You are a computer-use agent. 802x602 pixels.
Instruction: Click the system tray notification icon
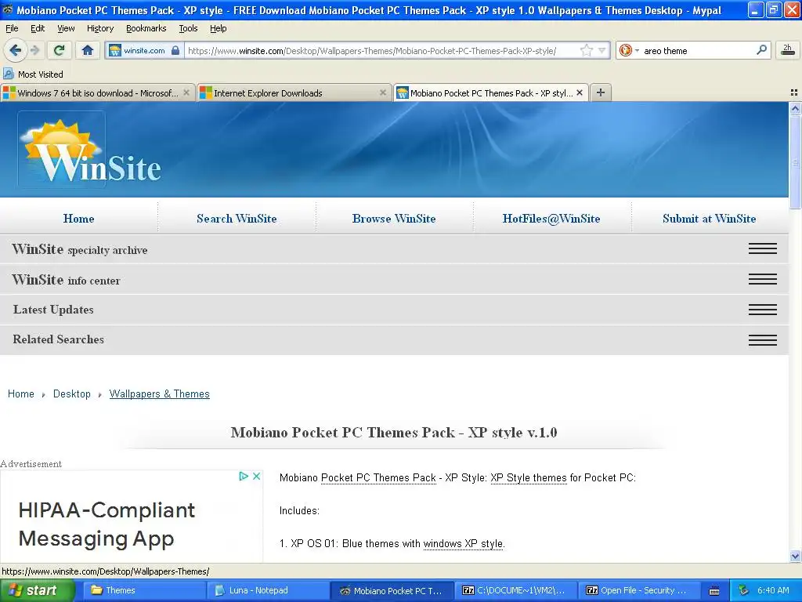744,590
